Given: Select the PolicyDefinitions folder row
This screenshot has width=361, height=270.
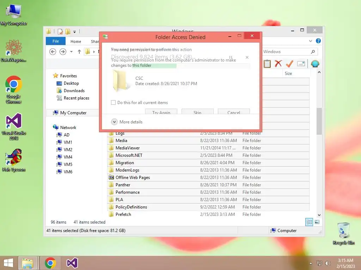Looking at the screenshot, I should (x=208, y=207).
